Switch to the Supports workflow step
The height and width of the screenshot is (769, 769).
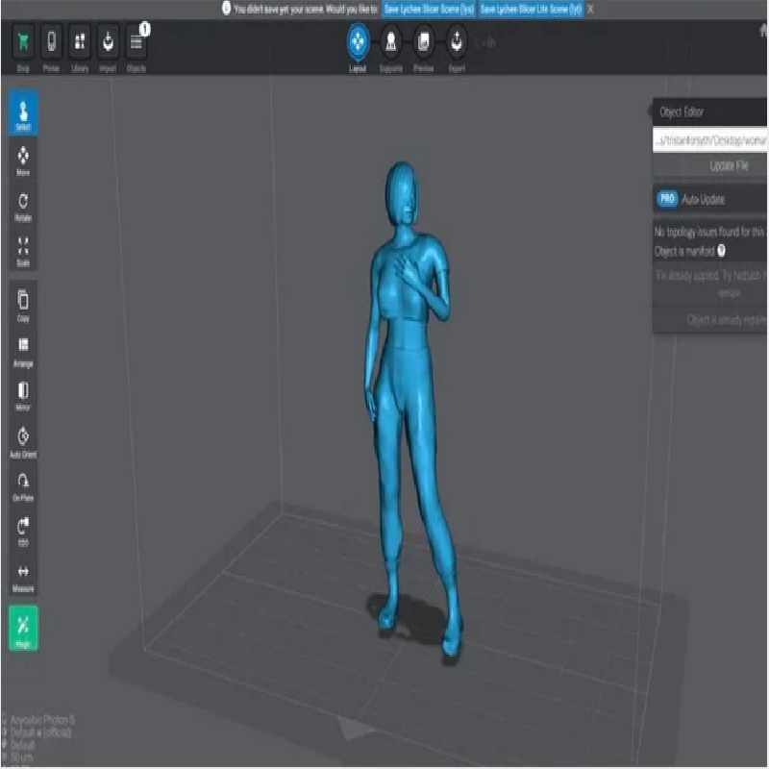coord(391,45)
